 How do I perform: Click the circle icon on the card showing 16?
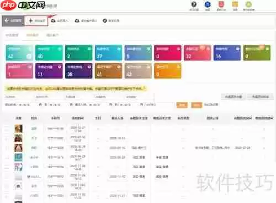[x=237, y=49]
